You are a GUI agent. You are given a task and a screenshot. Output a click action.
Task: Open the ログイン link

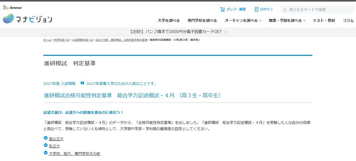[267, 9]
